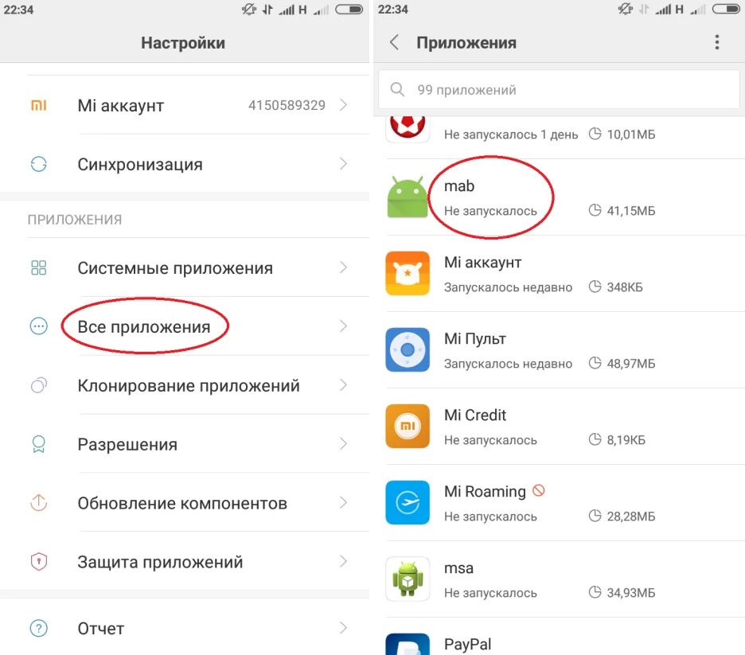Tap the Mi Roaming airplane icon
The height and width of the screenshot is (655, 745).
coord(408,502)
